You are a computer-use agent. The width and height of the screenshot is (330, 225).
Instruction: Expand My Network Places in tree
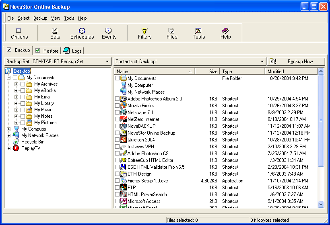click(8, 135)
